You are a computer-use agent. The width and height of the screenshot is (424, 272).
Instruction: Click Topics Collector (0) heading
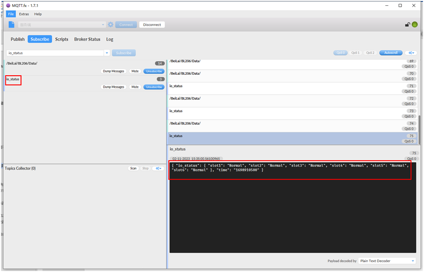(20, 168)
